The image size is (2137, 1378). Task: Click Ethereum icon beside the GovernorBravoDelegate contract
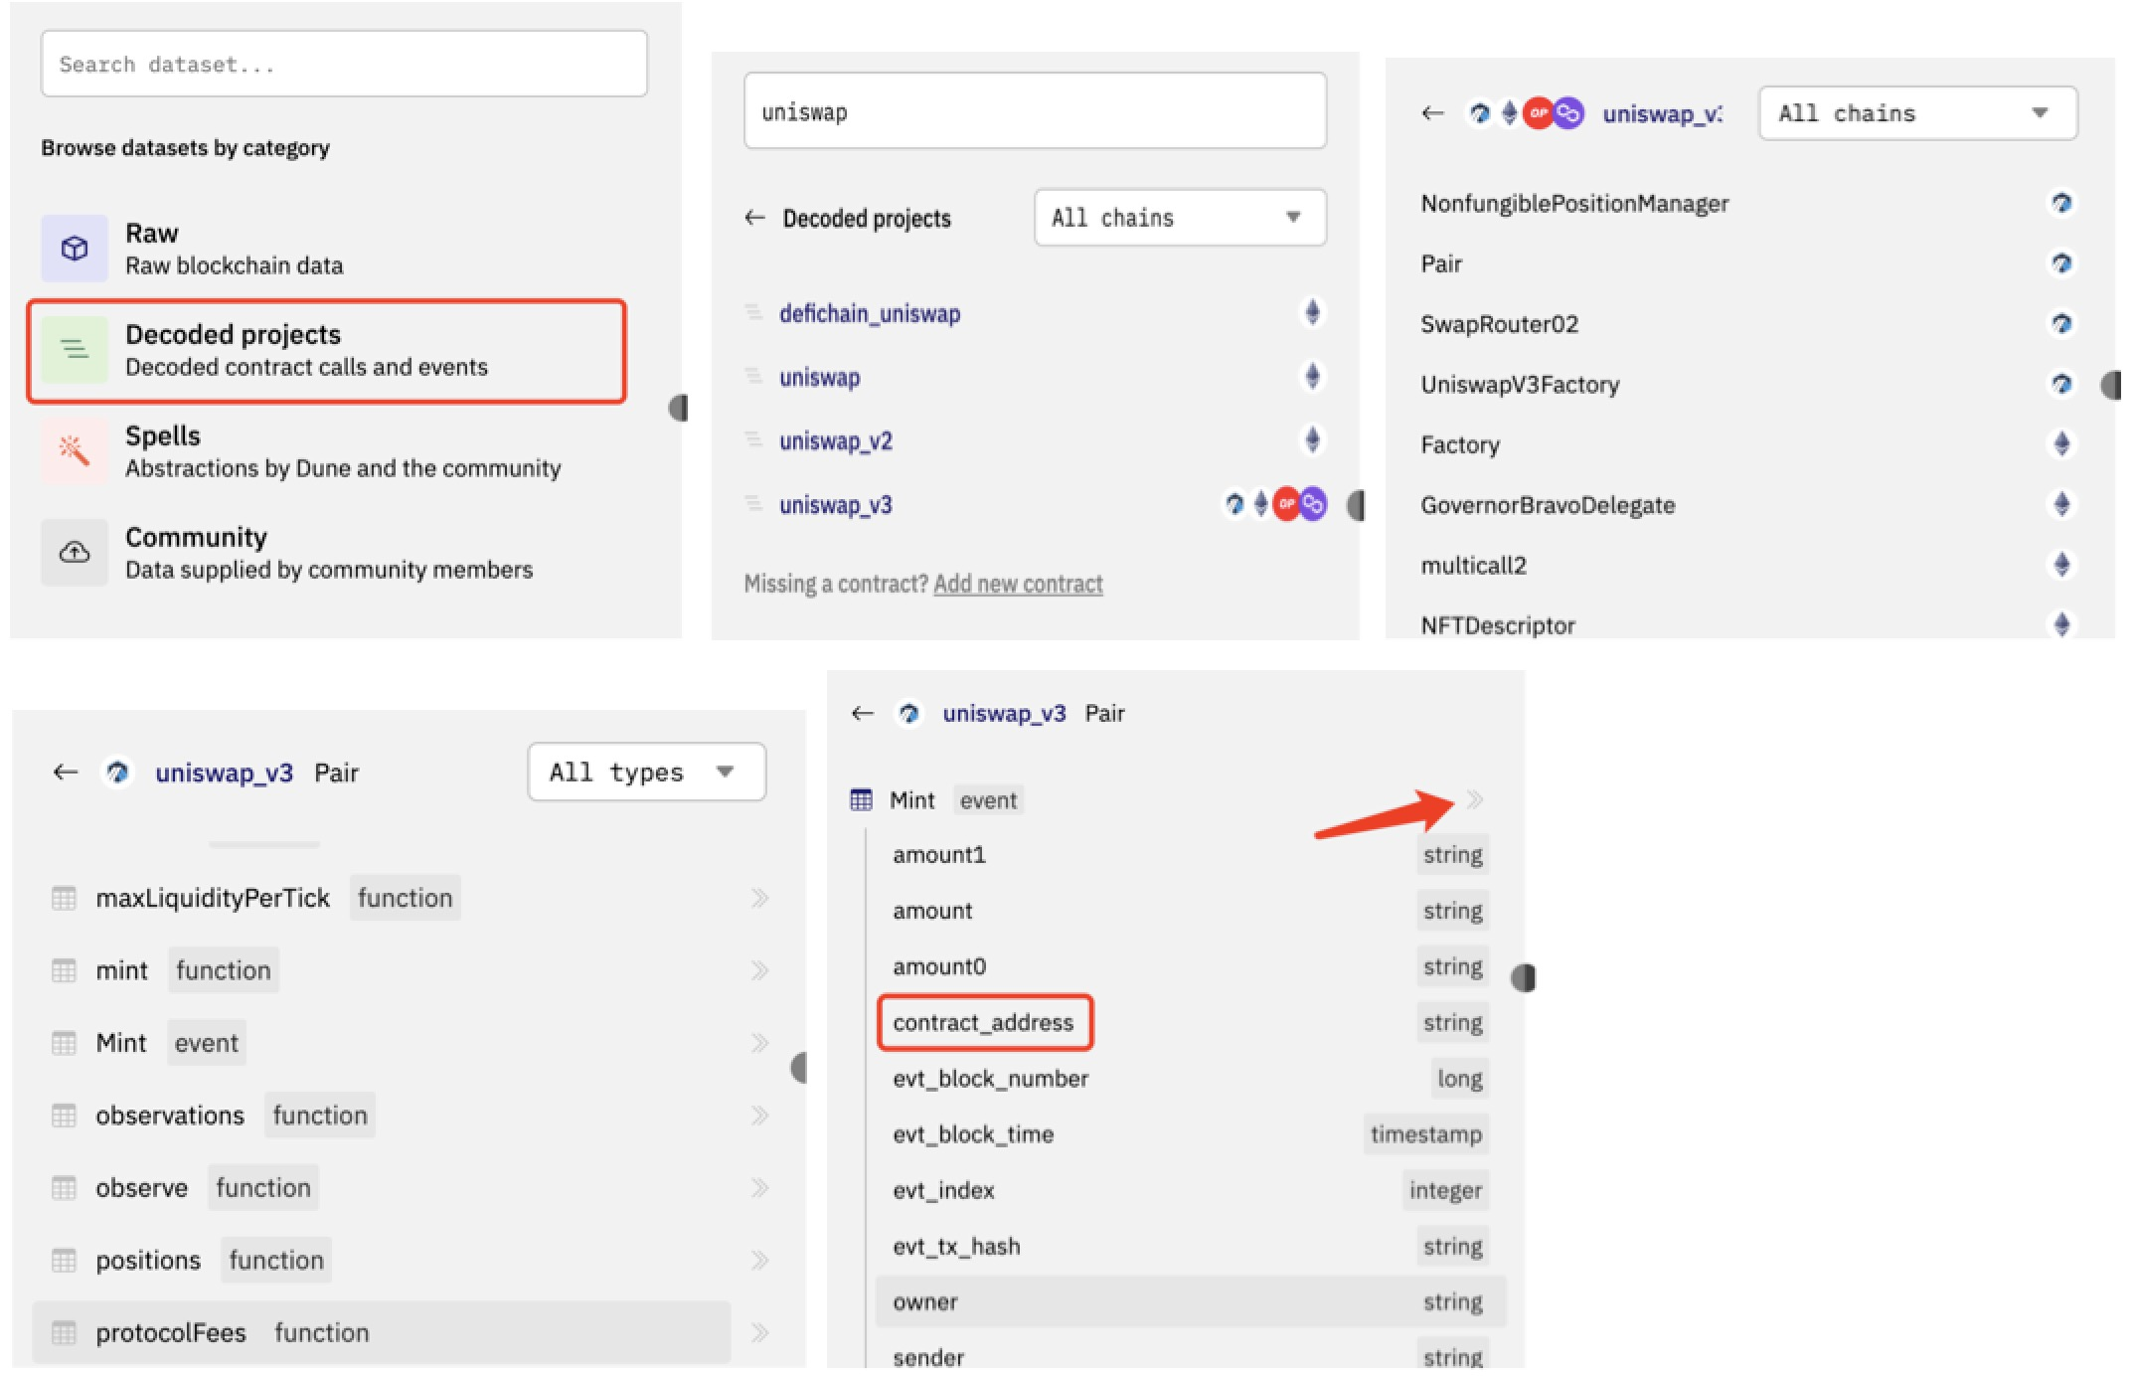(x=2061, y=505)
